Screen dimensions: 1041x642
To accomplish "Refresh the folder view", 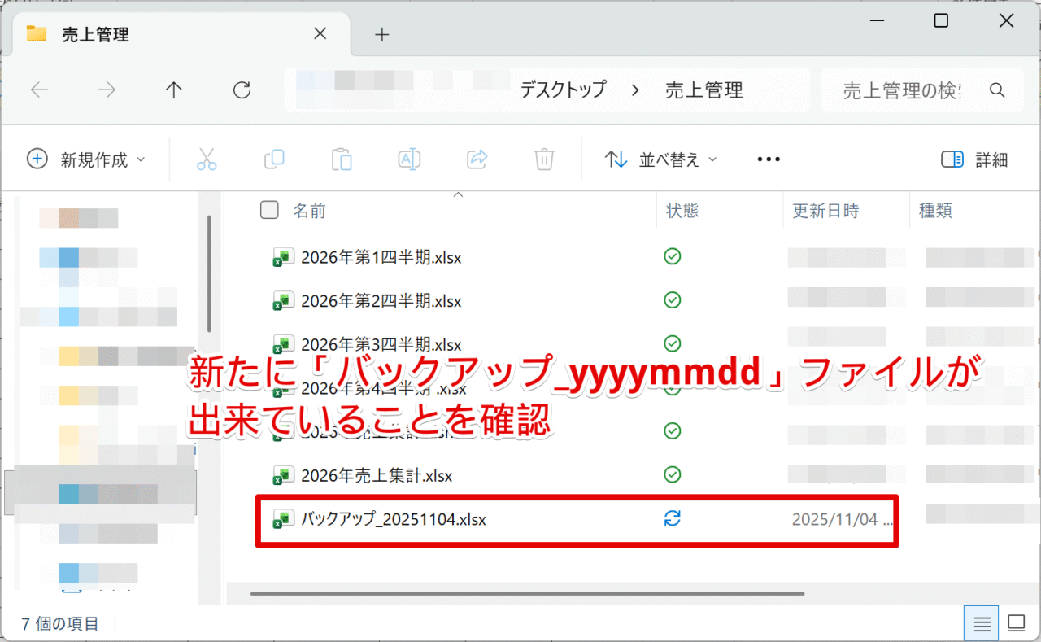I will click(x=241, y=90).
